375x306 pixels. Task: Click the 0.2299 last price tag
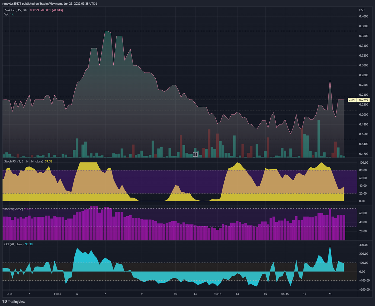tap(363, 100)
